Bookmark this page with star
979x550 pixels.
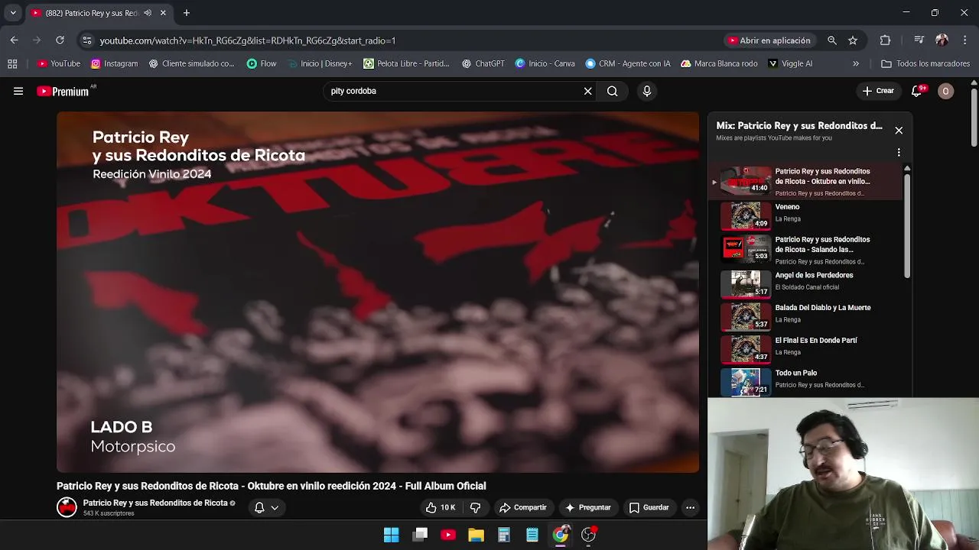tap(853, 40)
